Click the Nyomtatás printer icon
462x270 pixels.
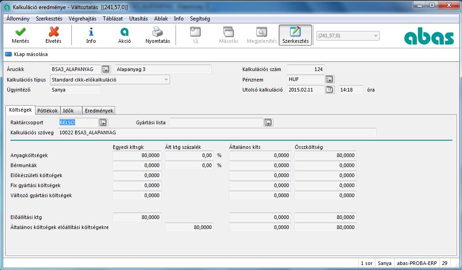click(157, 31)
